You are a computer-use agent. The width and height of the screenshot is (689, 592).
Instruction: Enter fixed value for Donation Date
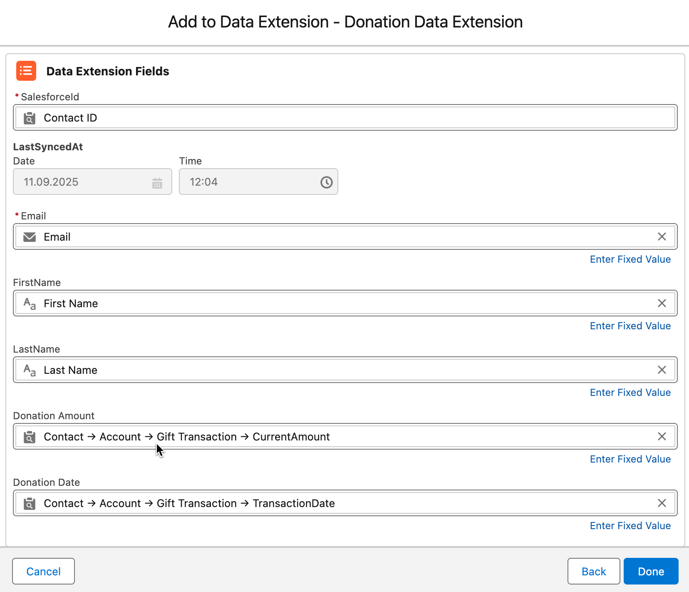(630, 526)
